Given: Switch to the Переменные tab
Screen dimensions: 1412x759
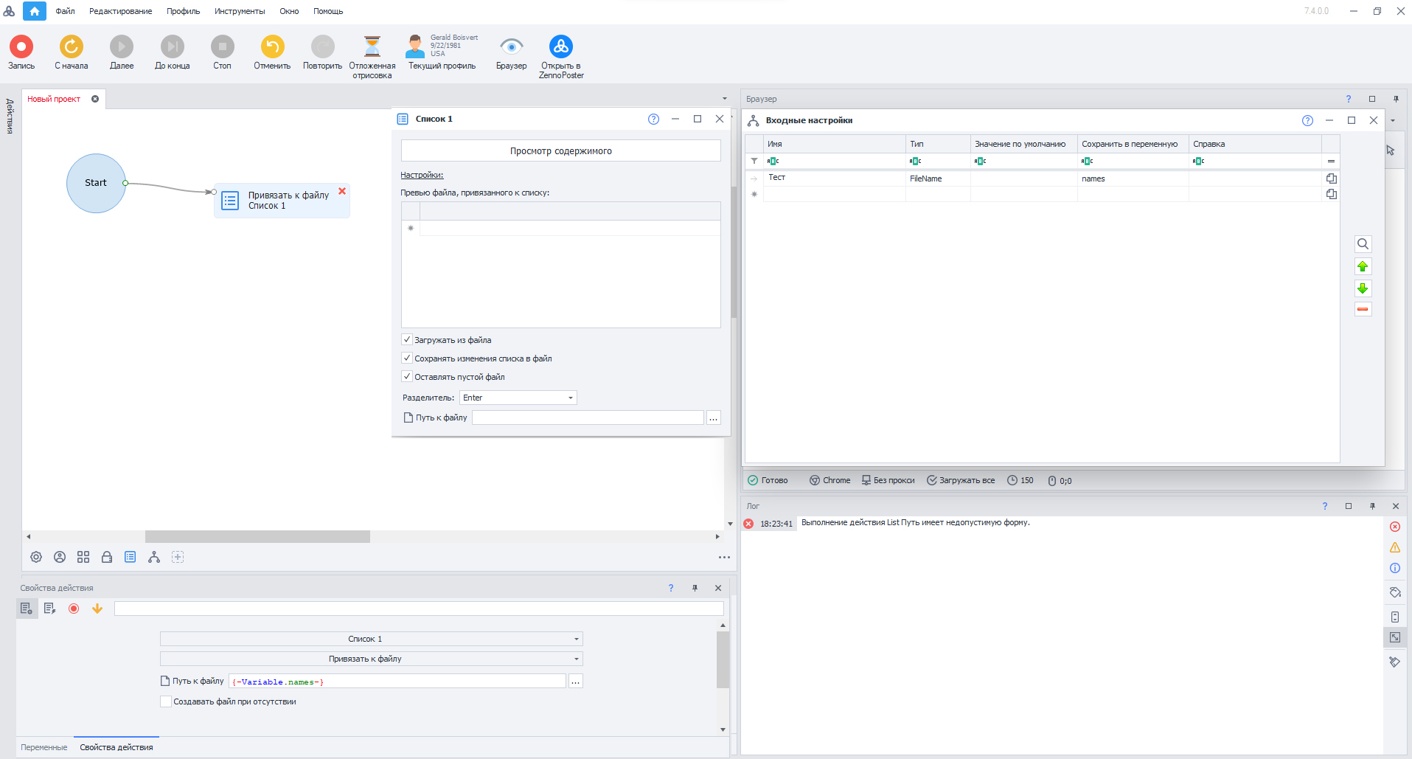Looking at the screenshot, I should click(44, 747).
